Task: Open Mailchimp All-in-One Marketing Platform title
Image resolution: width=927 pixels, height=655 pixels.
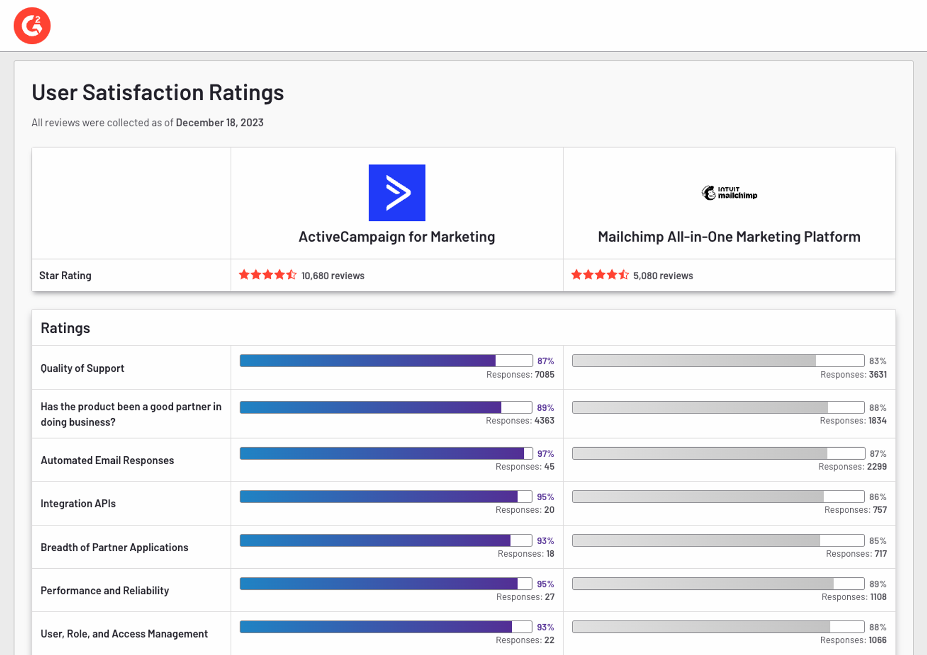Action: pyautogui.click(x=729, y=237)
